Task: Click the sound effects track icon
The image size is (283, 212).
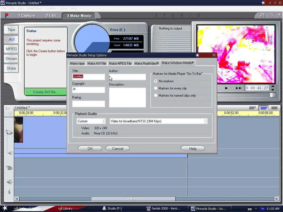Action: [x=9, y=182]
